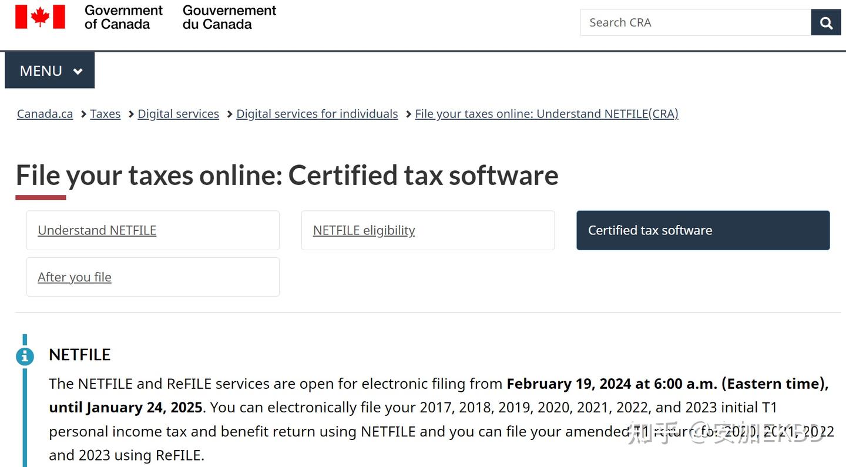Click the Gouvernement du Canada text
Screen dimensions: 846x467
click(229, 17)
